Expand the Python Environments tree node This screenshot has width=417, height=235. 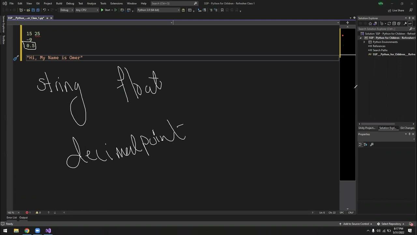(365, 42)
